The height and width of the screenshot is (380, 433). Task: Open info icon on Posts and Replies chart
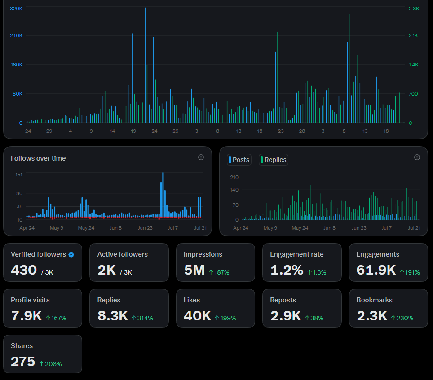(417, 157)
